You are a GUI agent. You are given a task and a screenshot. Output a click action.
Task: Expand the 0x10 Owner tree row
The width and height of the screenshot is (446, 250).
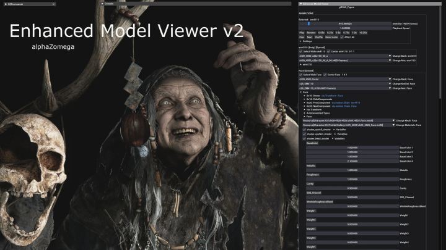(x=304, y=96)
